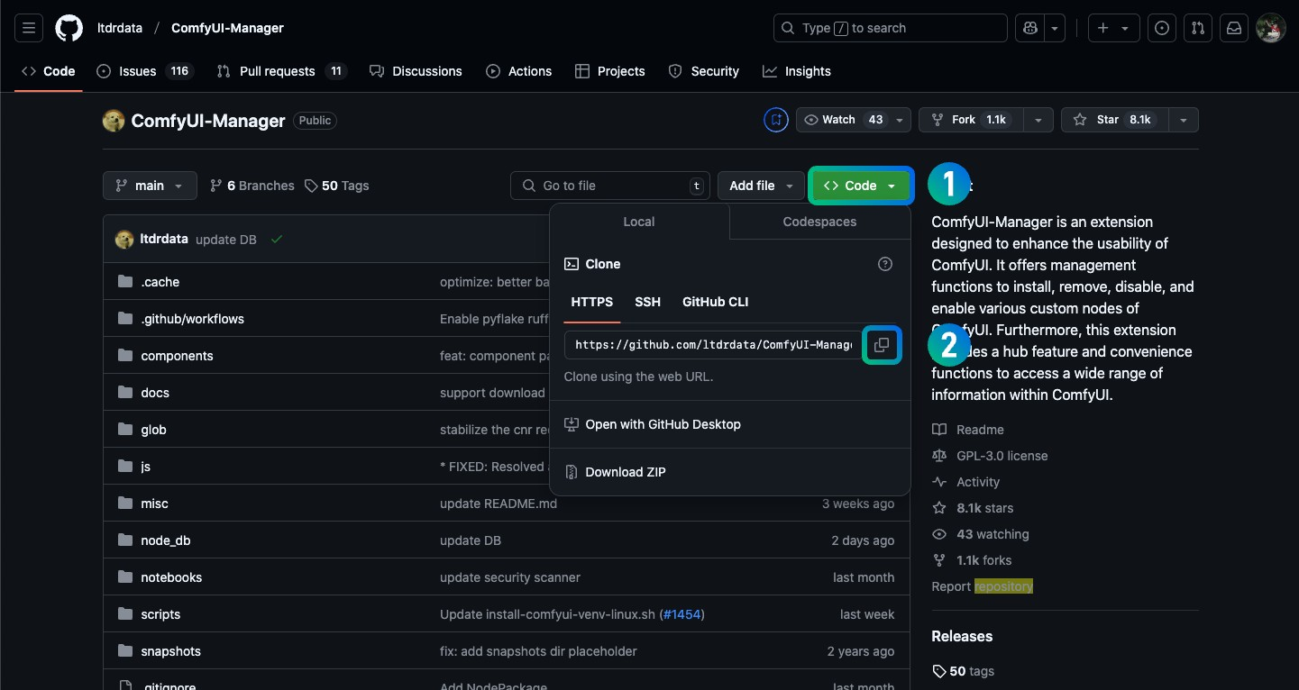Open the issues icon in header

pos(1162,28)
